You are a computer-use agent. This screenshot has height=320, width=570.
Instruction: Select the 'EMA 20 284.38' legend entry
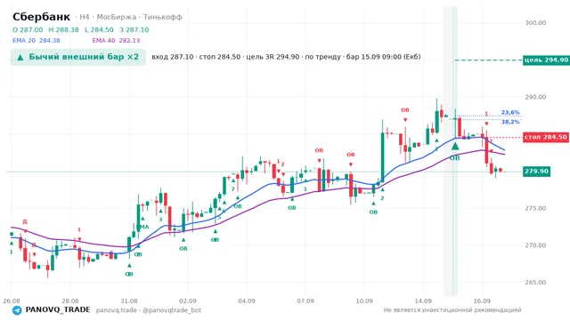pyautogui.click(x=37, y=40)
